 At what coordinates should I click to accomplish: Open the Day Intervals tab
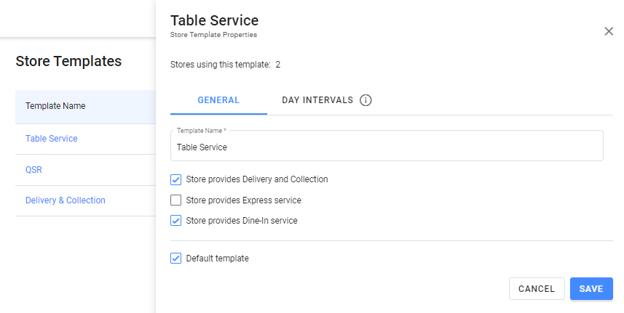pyautogui.click(x=317, y=100)
